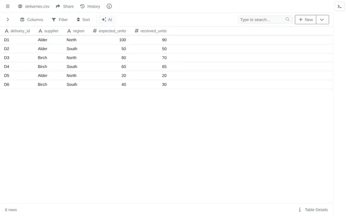Select the expected_units column header
This screenshot has height=216, width=346.
tap(109, 31)
